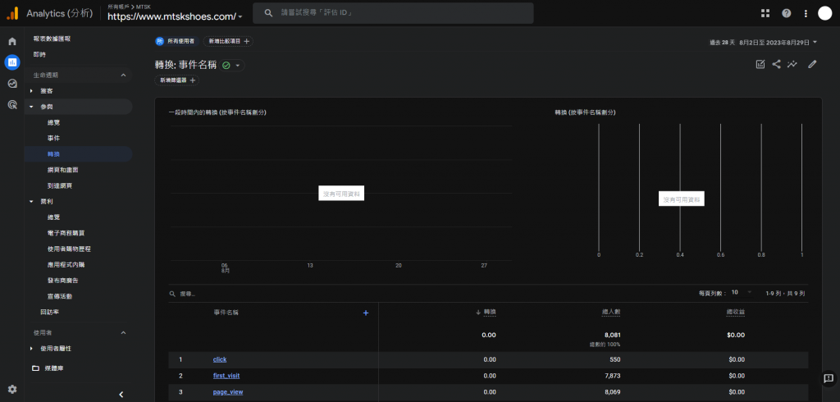Collapse the sidebar with the chevron arrow
This screenshot has height=402, width=840.
(x=121, y=394)
